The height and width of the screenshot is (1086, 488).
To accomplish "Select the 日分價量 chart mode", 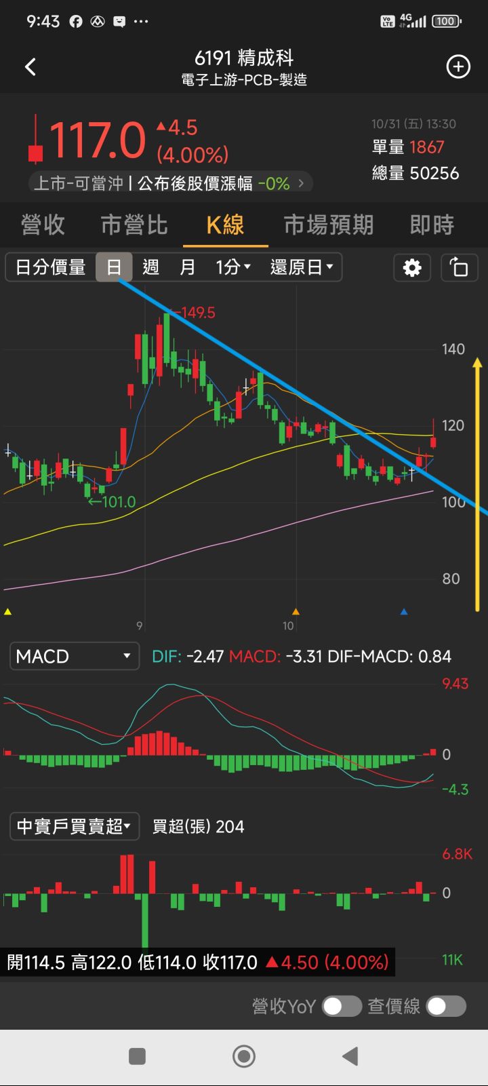I will [x=51, y=267].
